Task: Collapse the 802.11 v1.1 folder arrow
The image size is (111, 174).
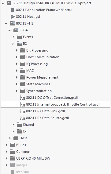Action: coord(6,24)
